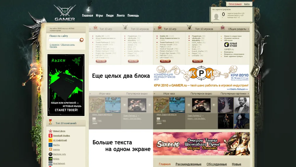Open Новости индустрии section
296x167 pixels.
(233, 36)
